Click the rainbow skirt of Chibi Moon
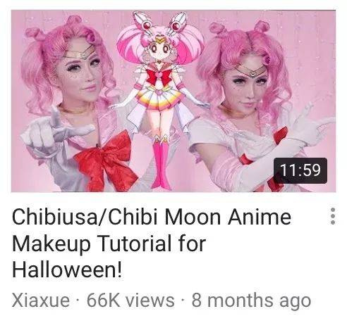The width and height of the screenshot is (347, 328). pos(160,96)
